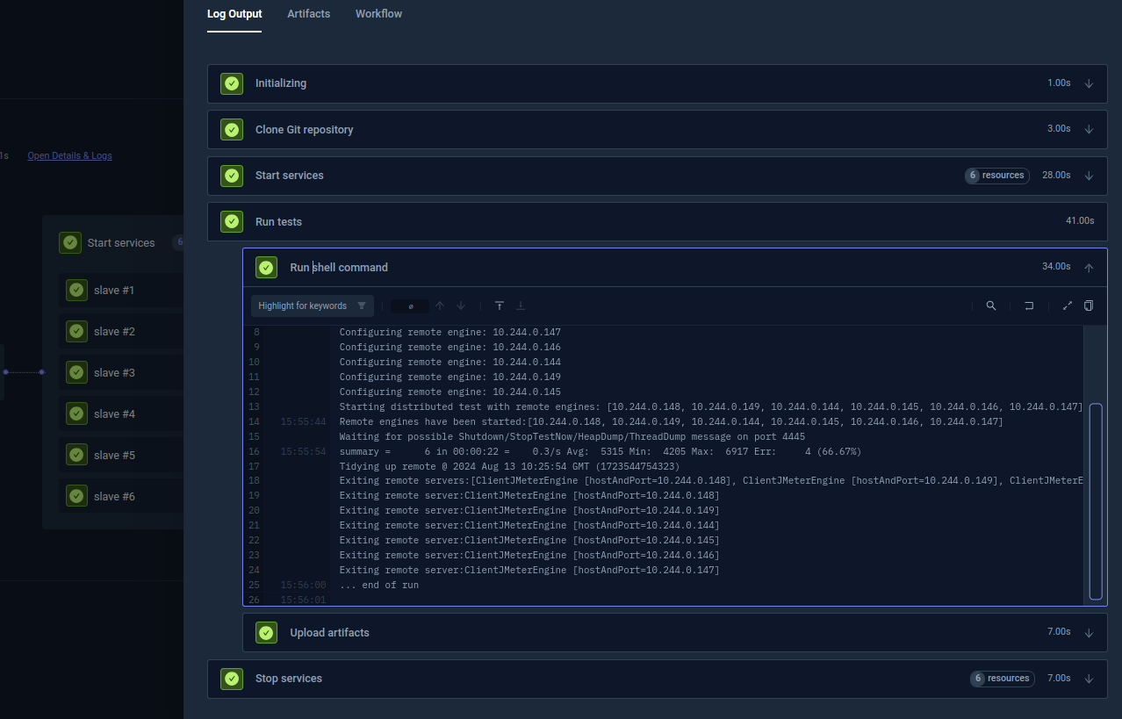Open the Workflow tab
This screenshot has width=1122, height=719.
[x=378, y=14]
